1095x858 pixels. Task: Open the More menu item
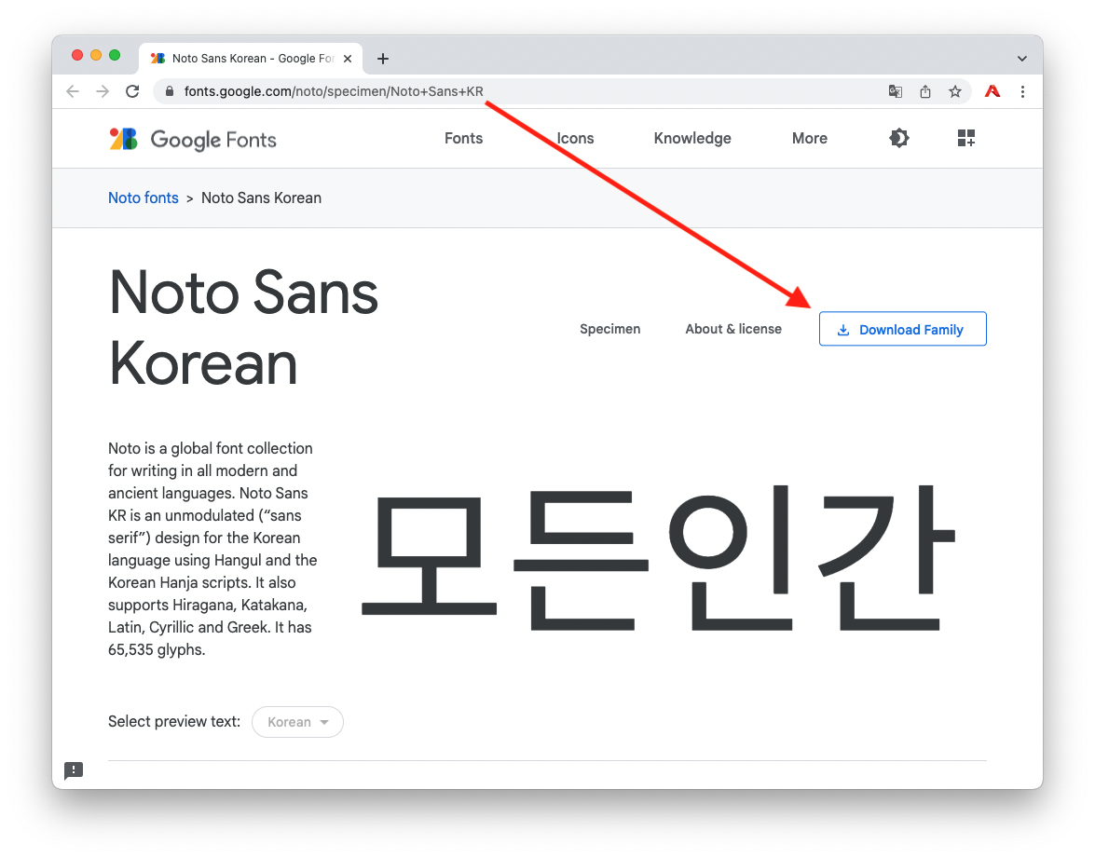click(810, 138)
